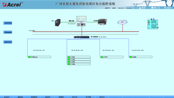This screenshot has height=98, width=174.
Task: Select the serial port server device
Action: point(82,37)
